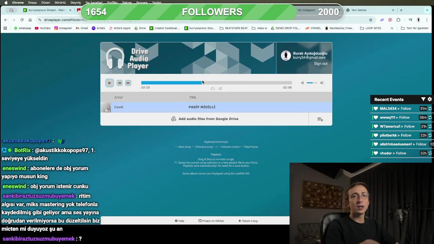Open the Chrome profile avatar
Image resolution: width=434 pixels, height=244 pixels.
point(418,20)
